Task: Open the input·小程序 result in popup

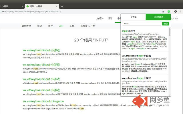Action: coord(128,31)
